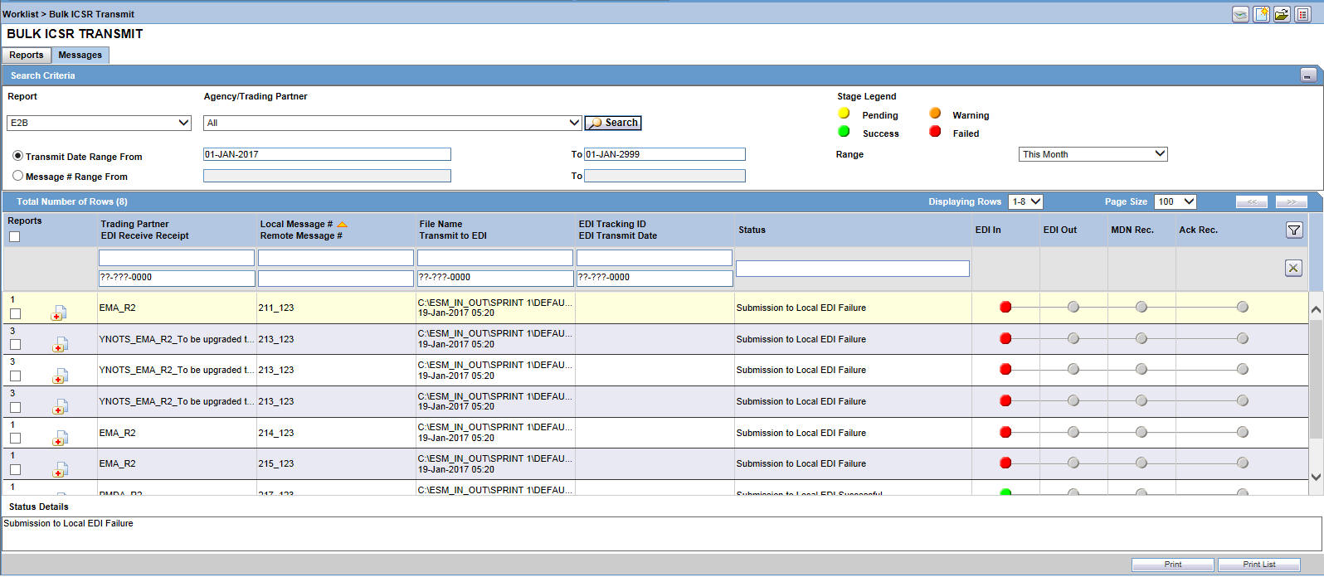The image size is (1324, 577).
Task: Switch to the Reports tab
Action: [27, 55]
